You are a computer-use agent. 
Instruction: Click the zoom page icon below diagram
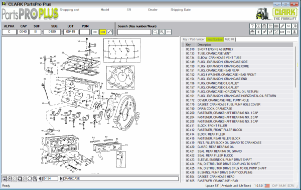coord(20,178)
